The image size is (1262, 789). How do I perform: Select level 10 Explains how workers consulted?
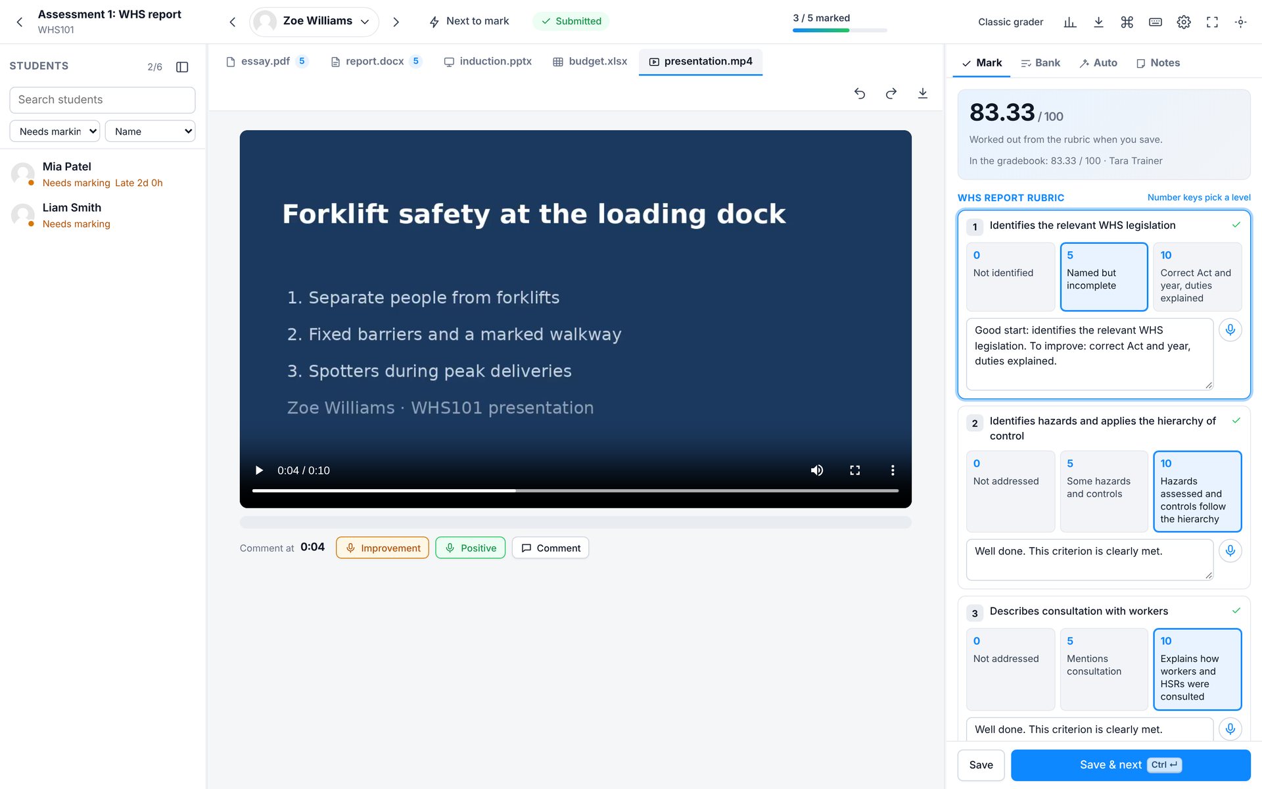1197,669
